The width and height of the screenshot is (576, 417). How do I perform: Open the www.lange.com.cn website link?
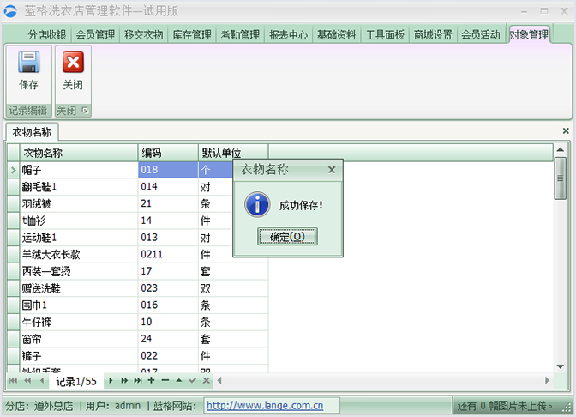coord(264,406)
